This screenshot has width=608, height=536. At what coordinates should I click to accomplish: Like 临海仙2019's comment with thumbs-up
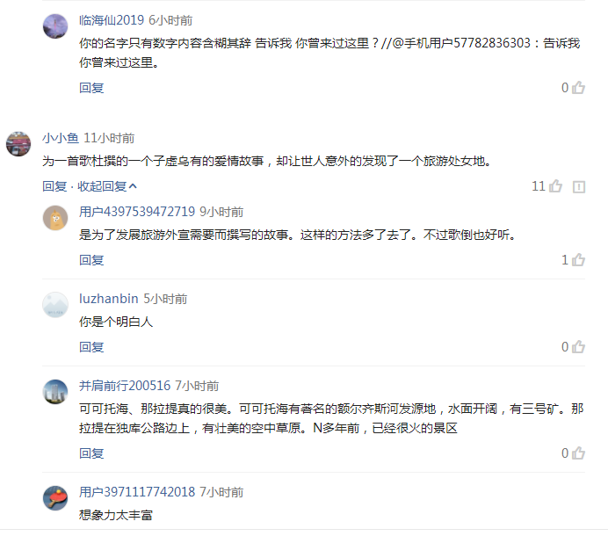point(578,88)
